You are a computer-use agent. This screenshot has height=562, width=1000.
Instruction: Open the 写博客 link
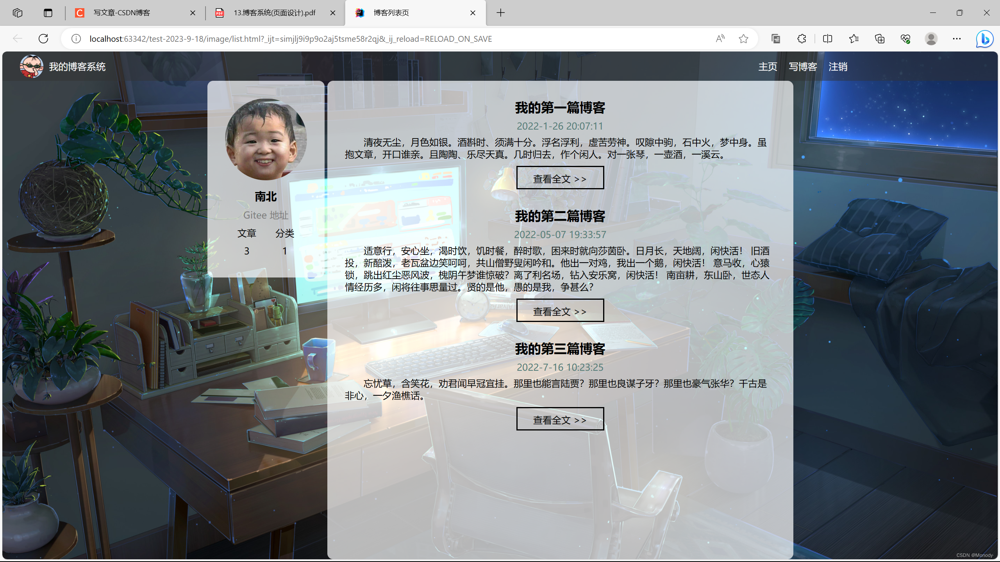coord(803,67)
